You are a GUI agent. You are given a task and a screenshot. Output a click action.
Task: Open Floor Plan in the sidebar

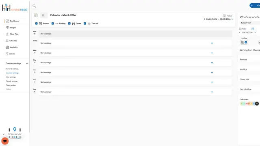coord(12,34)
